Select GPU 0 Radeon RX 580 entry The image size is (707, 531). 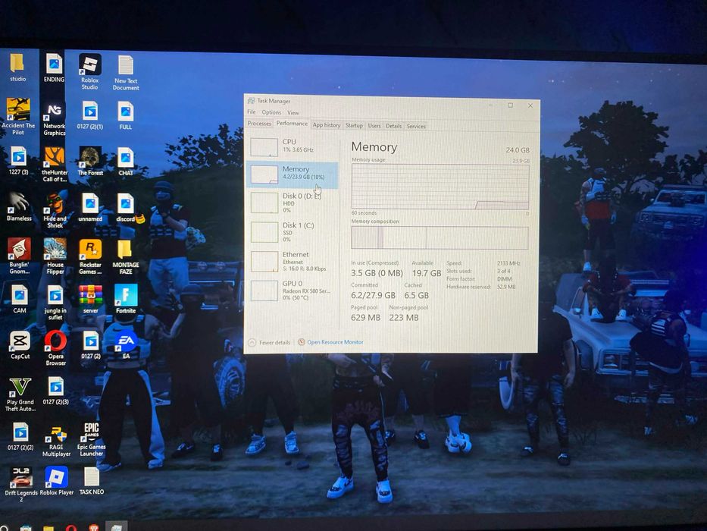click(292, 290)
